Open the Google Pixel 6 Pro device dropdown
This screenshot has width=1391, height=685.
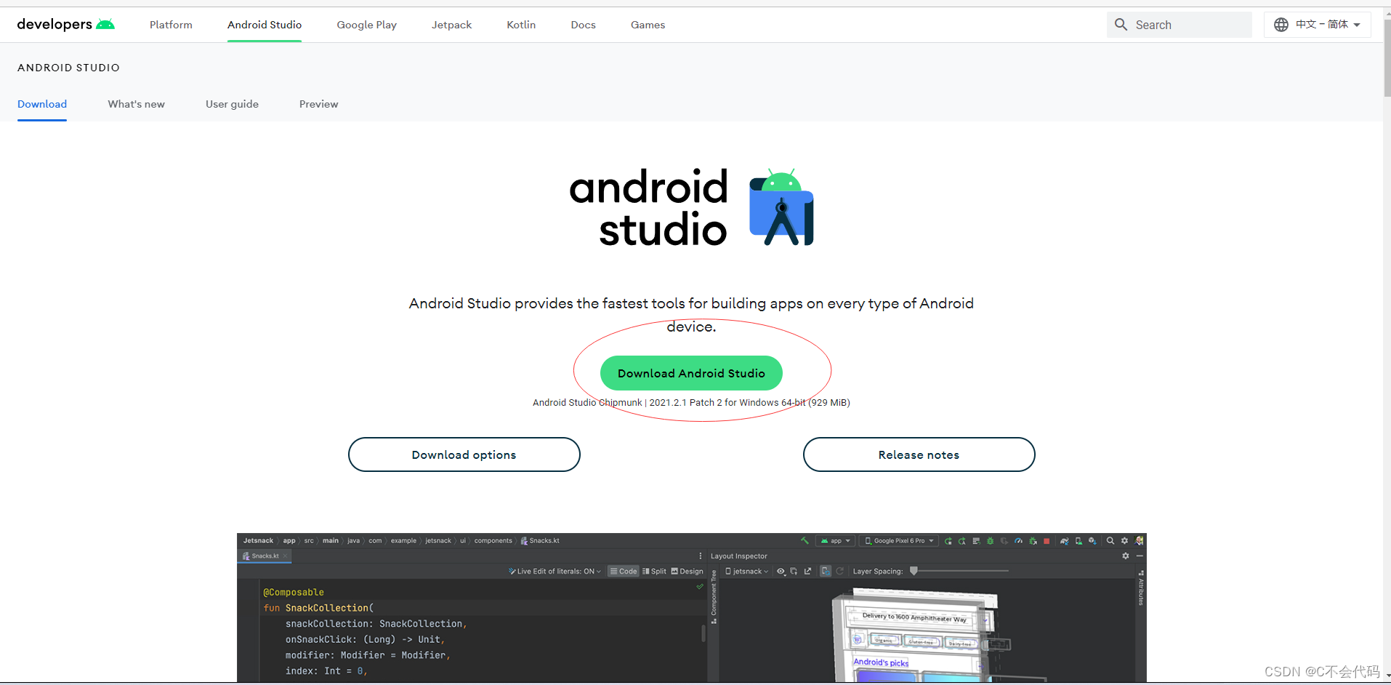[x=899, y=541]
